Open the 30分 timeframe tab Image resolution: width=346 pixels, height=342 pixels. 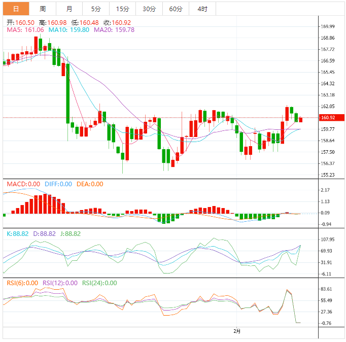pyautogui.click(x=149, y=9)
